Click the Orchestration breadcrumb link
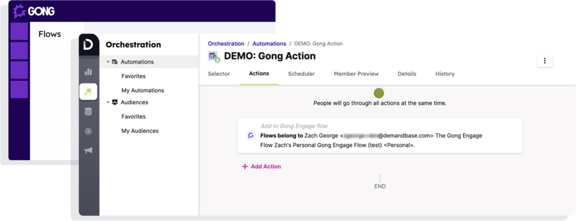Image resolution: width=576 pixels, height=221 pixels. [226, 44]
